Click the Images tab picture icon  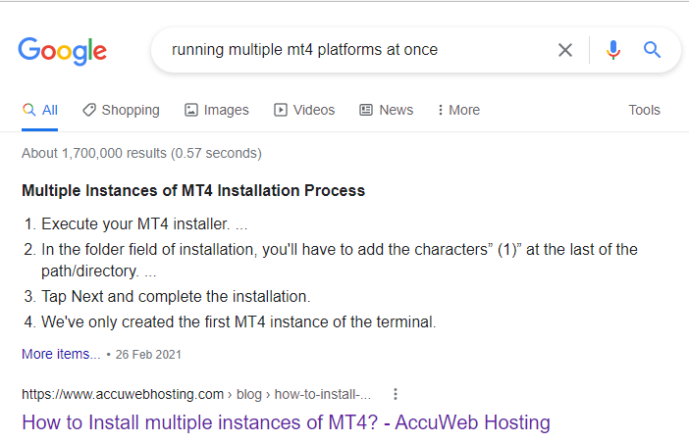[191, 110]
